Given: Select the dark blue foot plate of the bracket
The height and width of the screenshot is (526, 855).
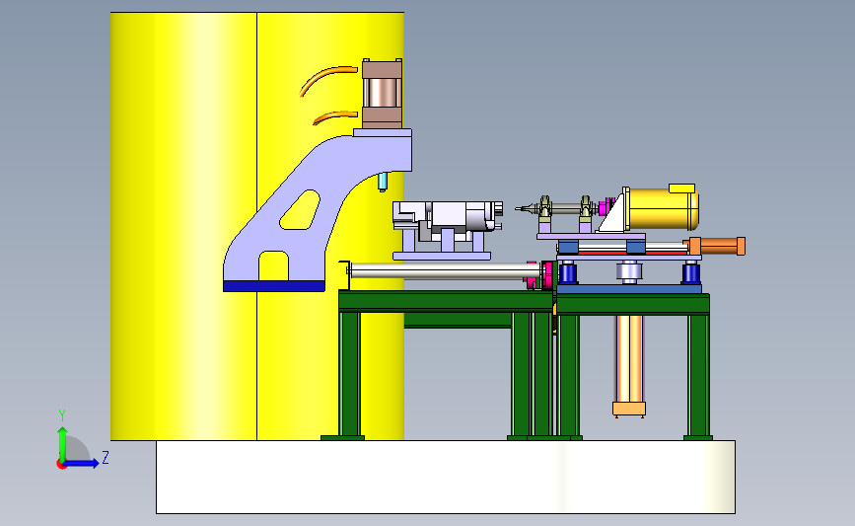Looking at the screenshot, I should pyautogui.click(x=274, y=286).
